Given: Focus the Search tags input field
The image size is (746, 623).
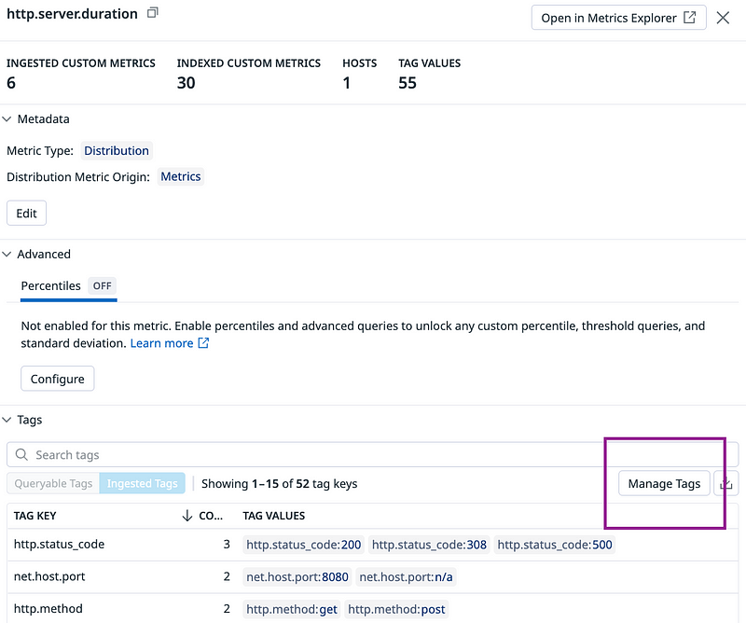Looking at the screenshot, I should tap(317, 455).
